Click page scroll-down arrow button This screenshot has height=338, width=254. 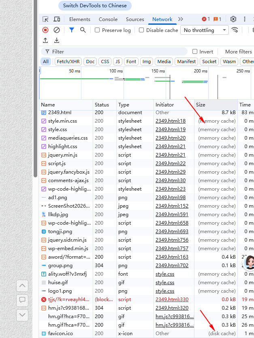point(22,315)
